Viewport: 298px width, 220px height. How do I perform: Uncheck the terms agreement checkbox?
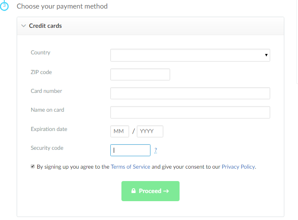(x=32, y=166)
